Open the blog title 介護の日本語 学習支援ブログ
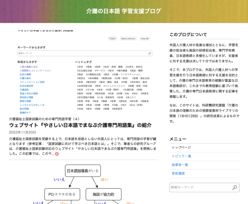 click(x=124, y=11)
